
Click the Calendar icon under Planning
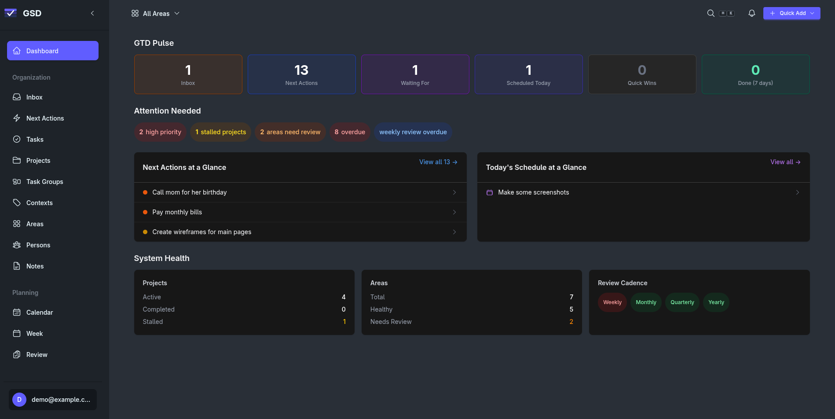pos(17,312)
